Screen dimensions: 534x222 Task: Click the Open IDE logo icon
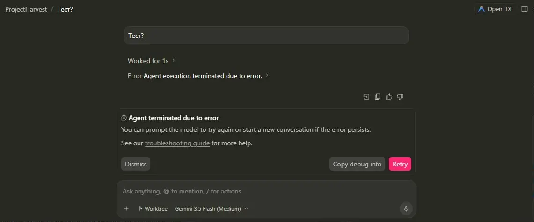(x=481, y=9)
